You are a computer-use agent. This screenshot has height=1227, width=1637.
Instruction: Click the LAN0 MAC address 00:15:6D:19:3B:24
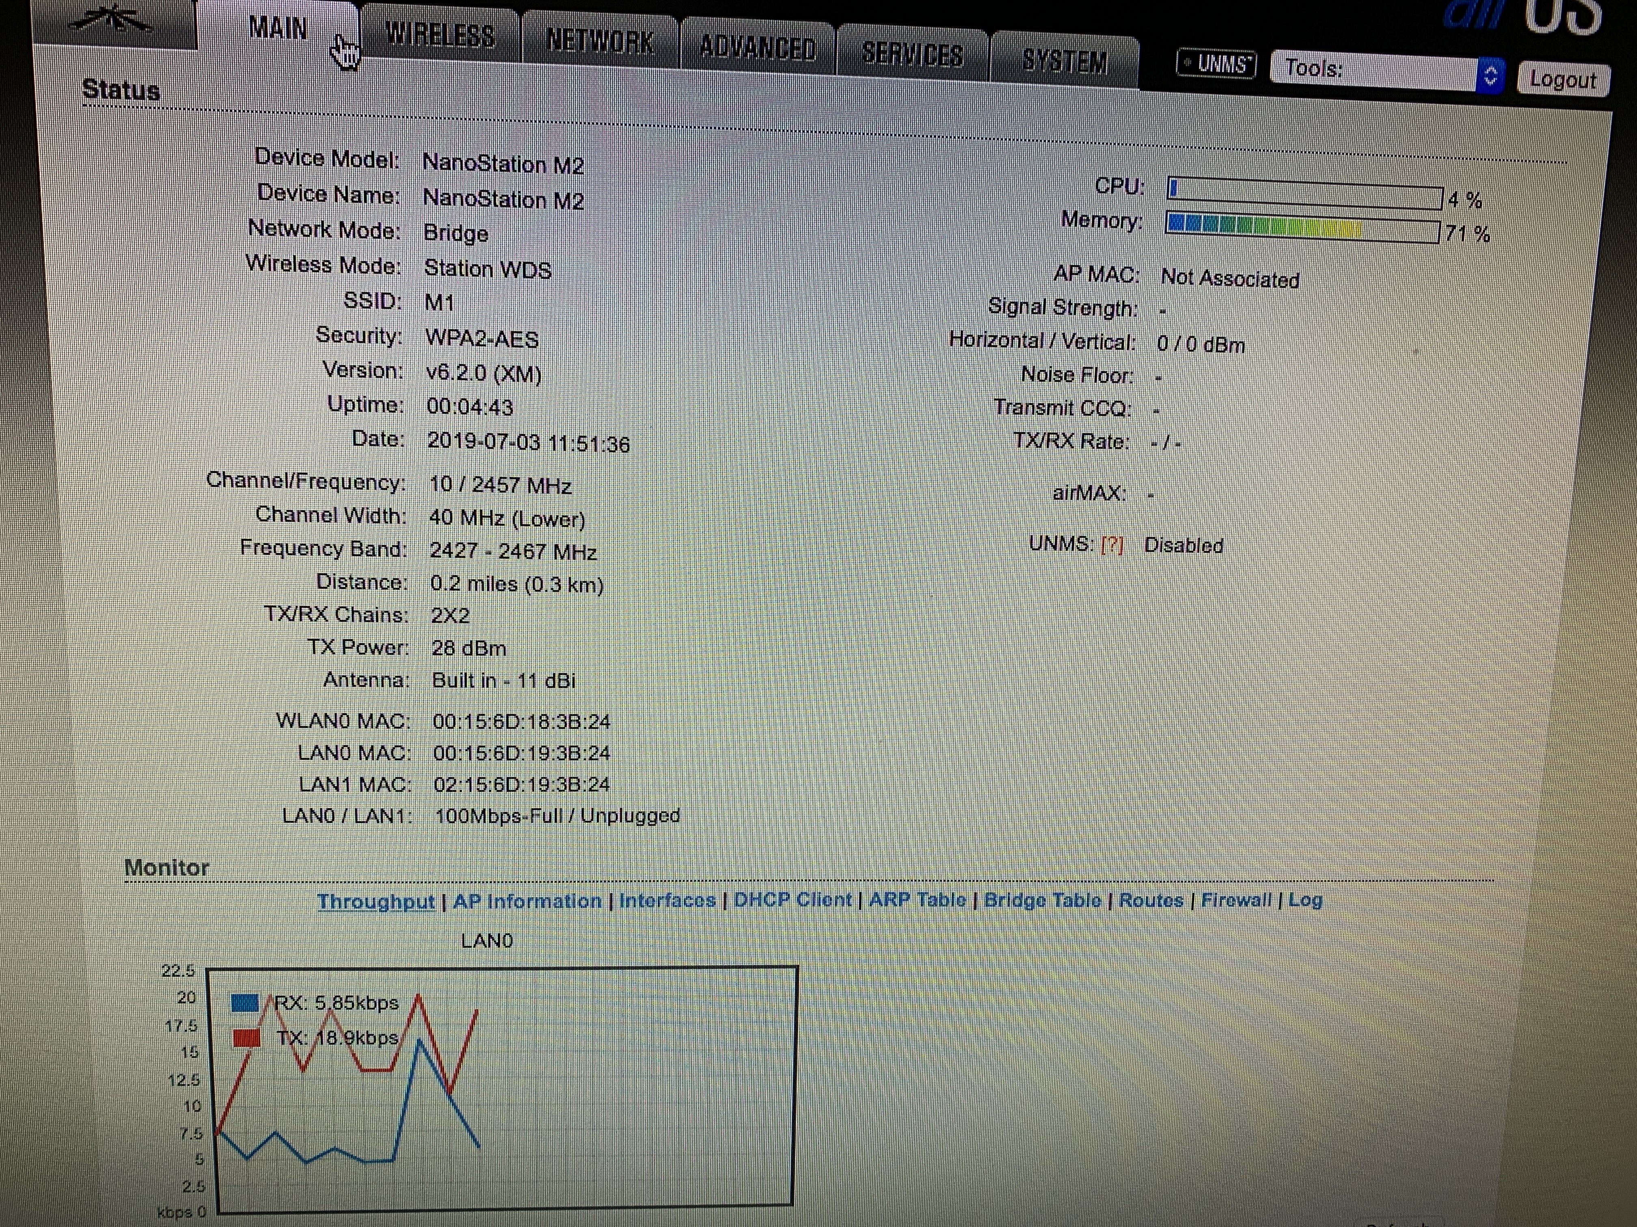(522, 753)
